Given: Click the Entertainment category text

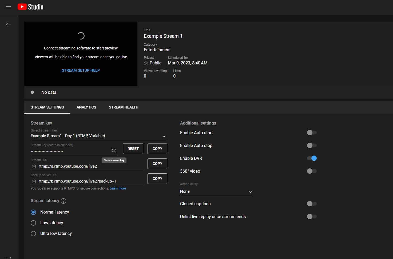Looking at the screenshot, I should pos(157,50).
